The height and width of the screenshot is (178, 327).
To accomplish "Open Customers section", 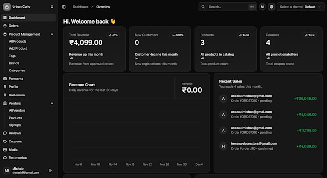I will pos(28,95).
